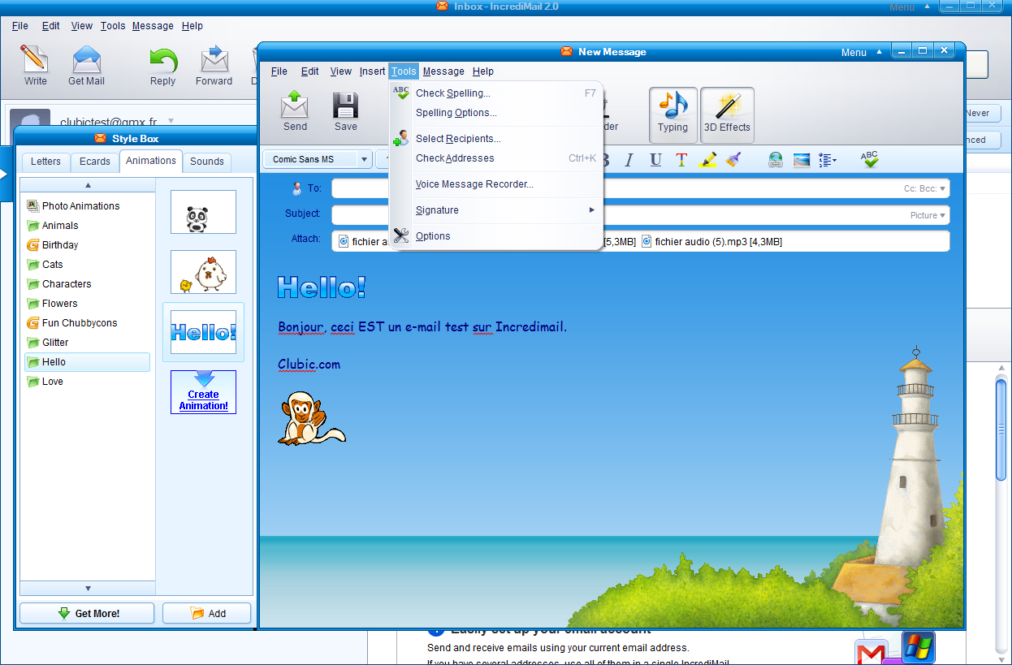Click the Get Mail icon
Screen dimensions: 1012x665
[x=86, y=61]
